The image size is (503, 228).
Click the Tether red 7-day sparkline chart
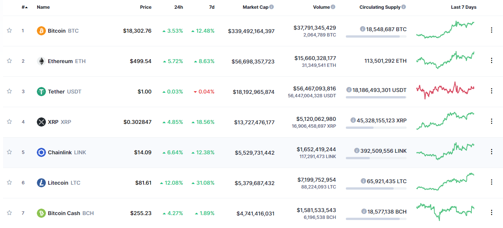(445, 90)
